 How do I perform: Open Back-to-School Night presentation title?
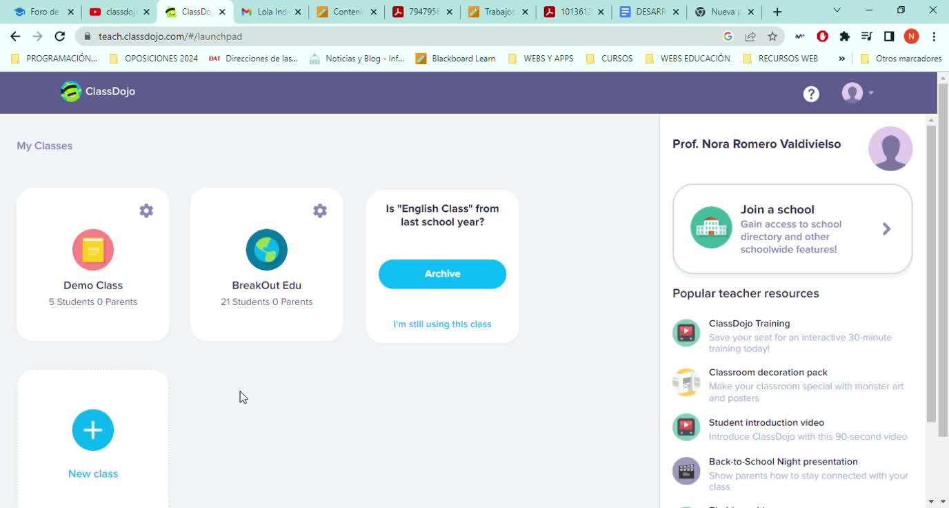click(x=783, y=462)
